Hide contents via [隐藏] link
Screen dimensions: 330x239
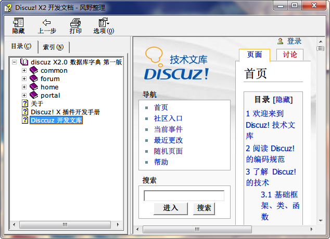coord(283,100)
